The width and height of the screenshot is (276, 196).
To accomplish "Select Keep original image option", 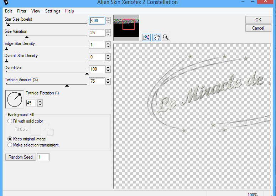I will [10, 139].
